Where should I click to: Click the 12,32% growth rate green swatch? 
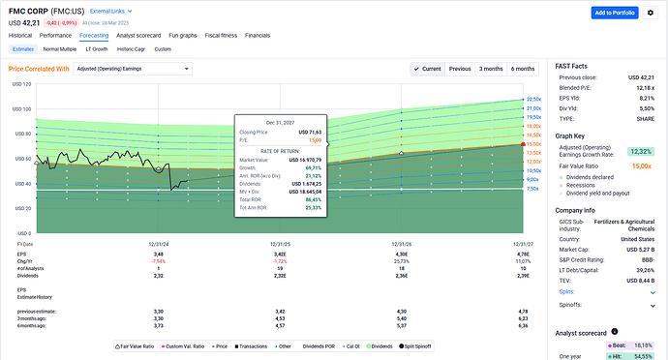coord(641,152)
